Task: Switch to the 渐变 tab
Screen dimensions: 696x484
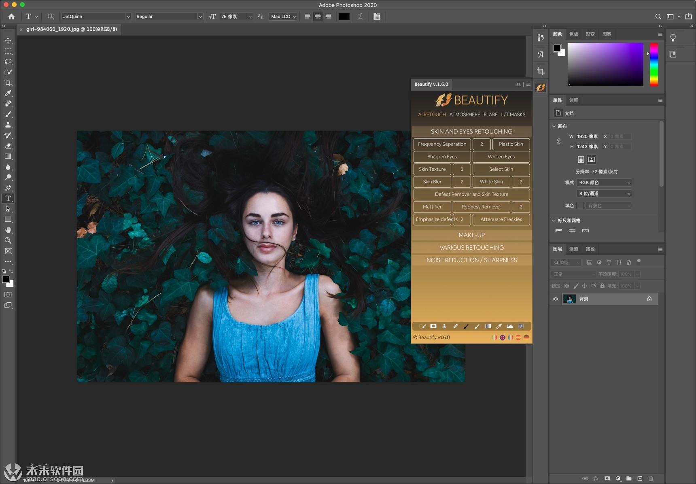Action: click(x=590, y=34)
